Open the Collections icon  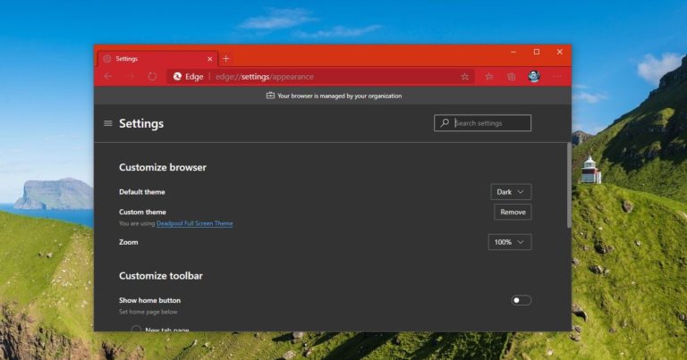click(512, 77)
